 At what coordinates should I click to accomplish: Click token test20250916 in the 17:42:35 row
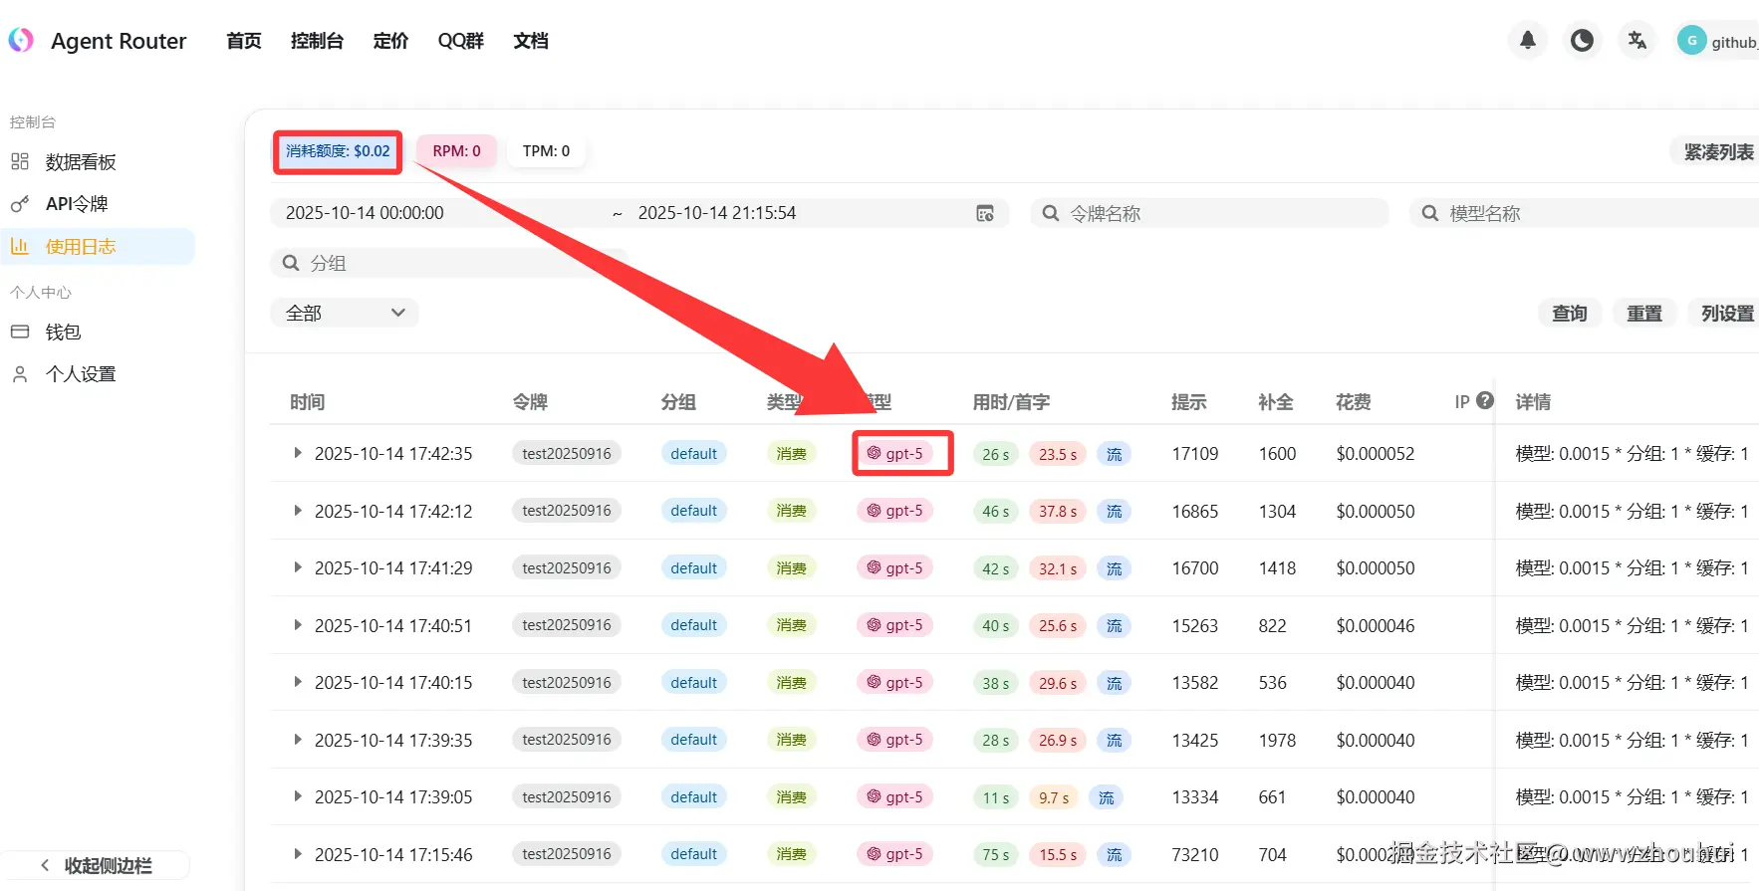(x=567, y=453)
